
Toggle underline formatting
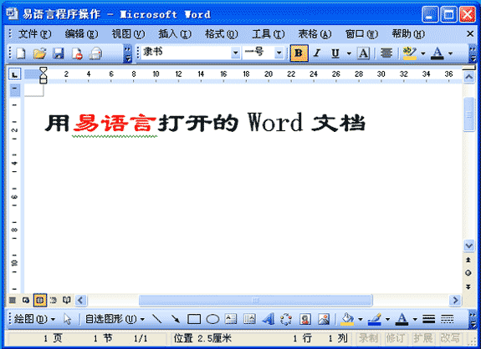(x=335, y=53)
